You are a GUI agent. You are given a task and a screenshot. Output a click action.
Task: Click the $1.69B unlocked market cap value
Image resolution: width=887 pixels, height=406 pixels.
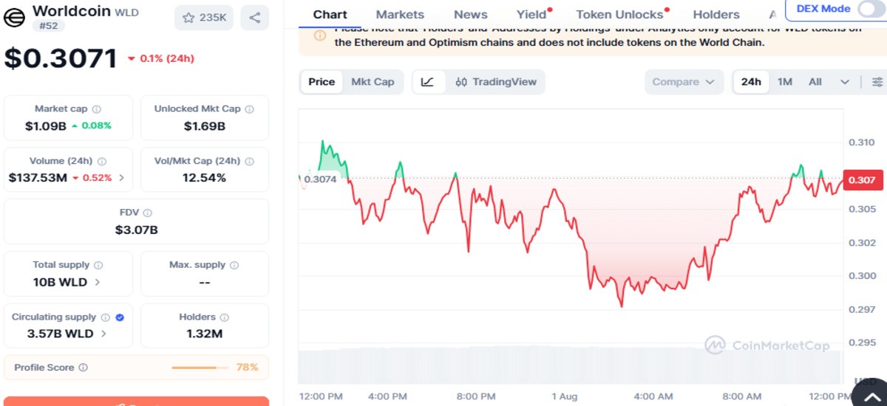click(205, 126)
